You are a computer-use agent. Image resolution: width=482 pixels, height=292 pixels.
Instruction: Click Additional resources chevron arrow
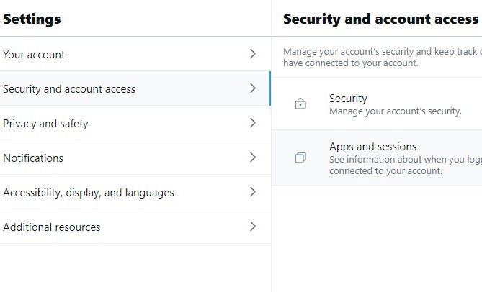[252, 227]
